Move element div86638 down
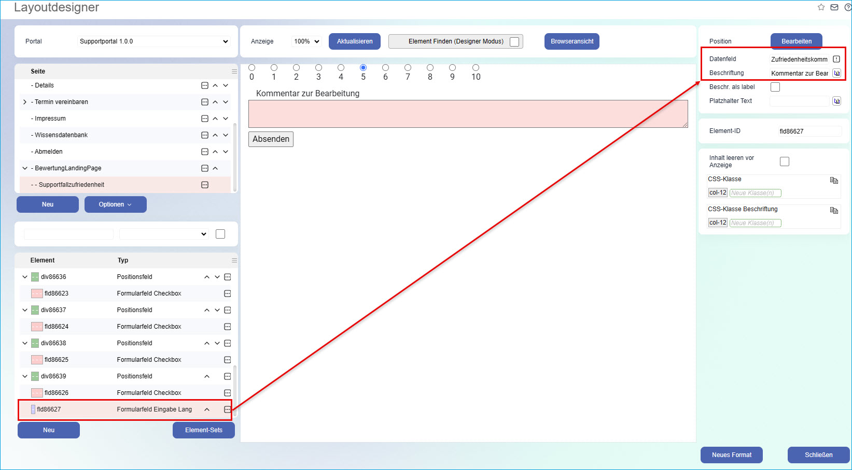 click(217, 343)
